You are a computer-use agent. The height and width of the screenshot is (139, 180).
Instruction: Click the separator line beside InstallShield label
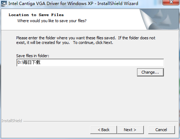(x=101, y=121)
